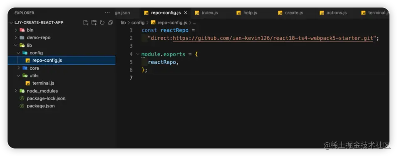
Task: Click the demo-repo folder icon
Action: pos(22,38)
